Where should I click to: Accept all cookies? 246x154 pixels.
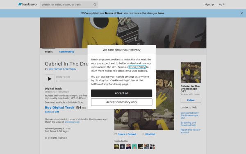coord(122,93)
